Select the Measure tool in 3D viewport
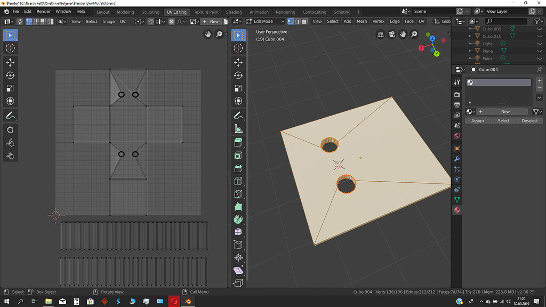Image resolution: width=546 pixels, height=307 pixels. (238, 128)
